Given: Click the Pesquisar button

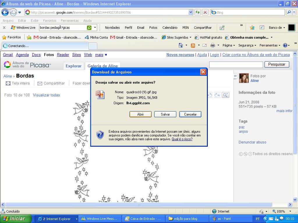Looking at the screenshot, I should 277,64.
